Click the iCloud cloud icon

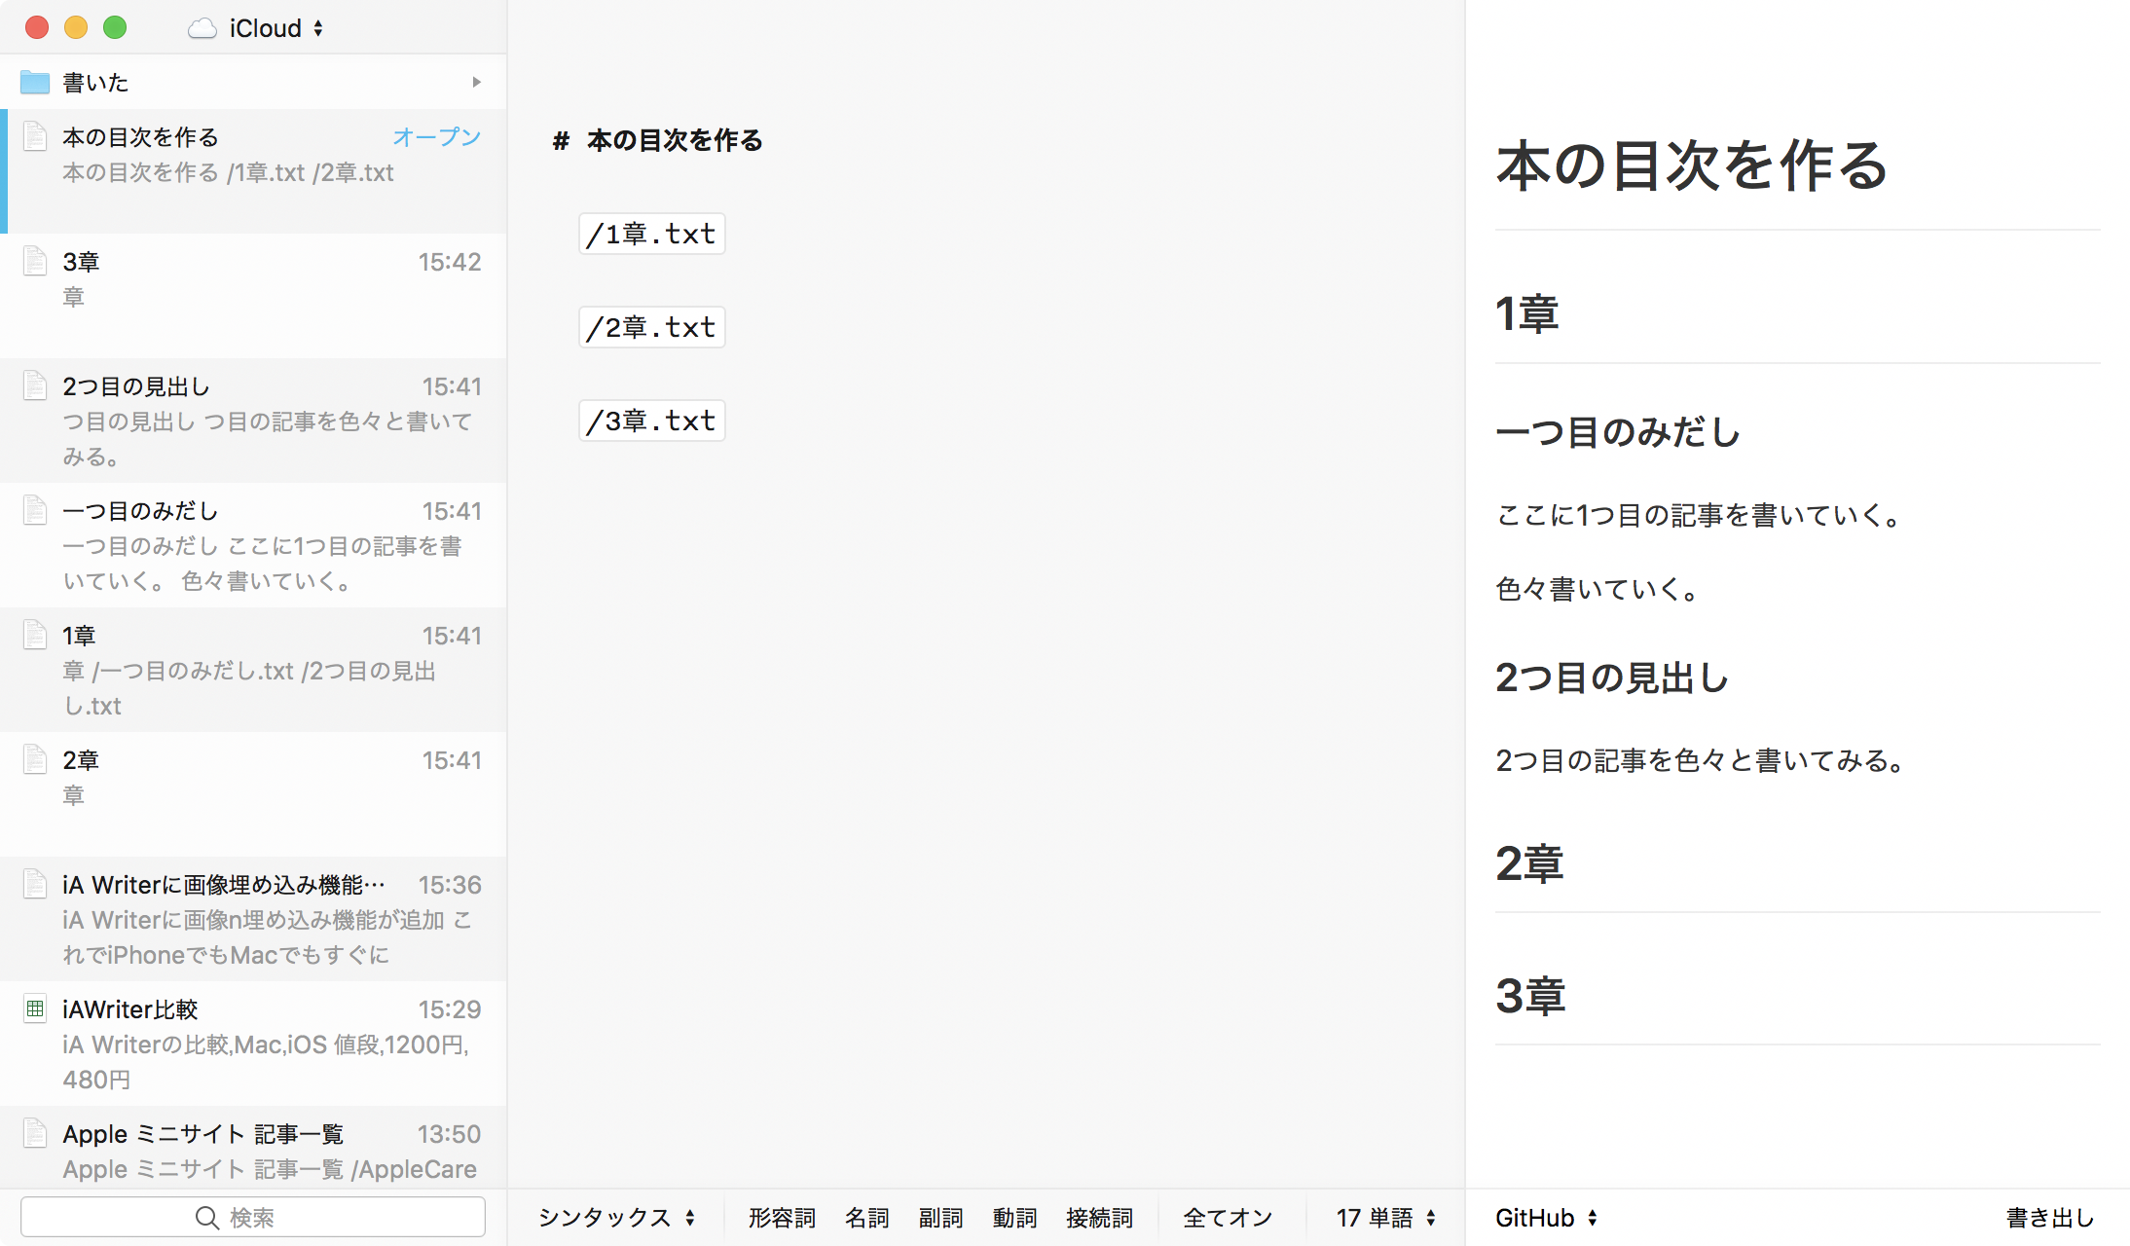[x=202, y=28]
